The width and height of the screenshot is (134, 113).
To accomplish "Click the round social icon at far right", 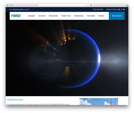I will pos(124,10).
